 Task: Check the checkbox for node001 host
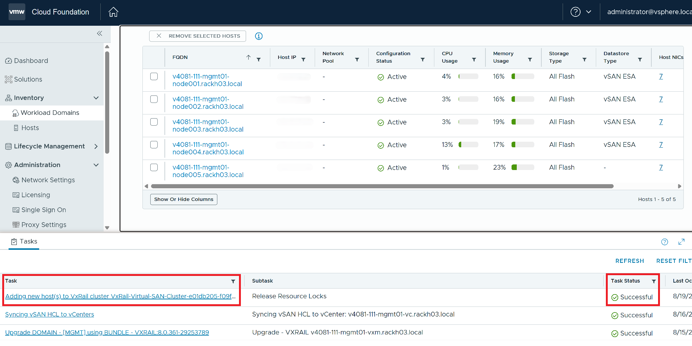(x=154, y=76)
